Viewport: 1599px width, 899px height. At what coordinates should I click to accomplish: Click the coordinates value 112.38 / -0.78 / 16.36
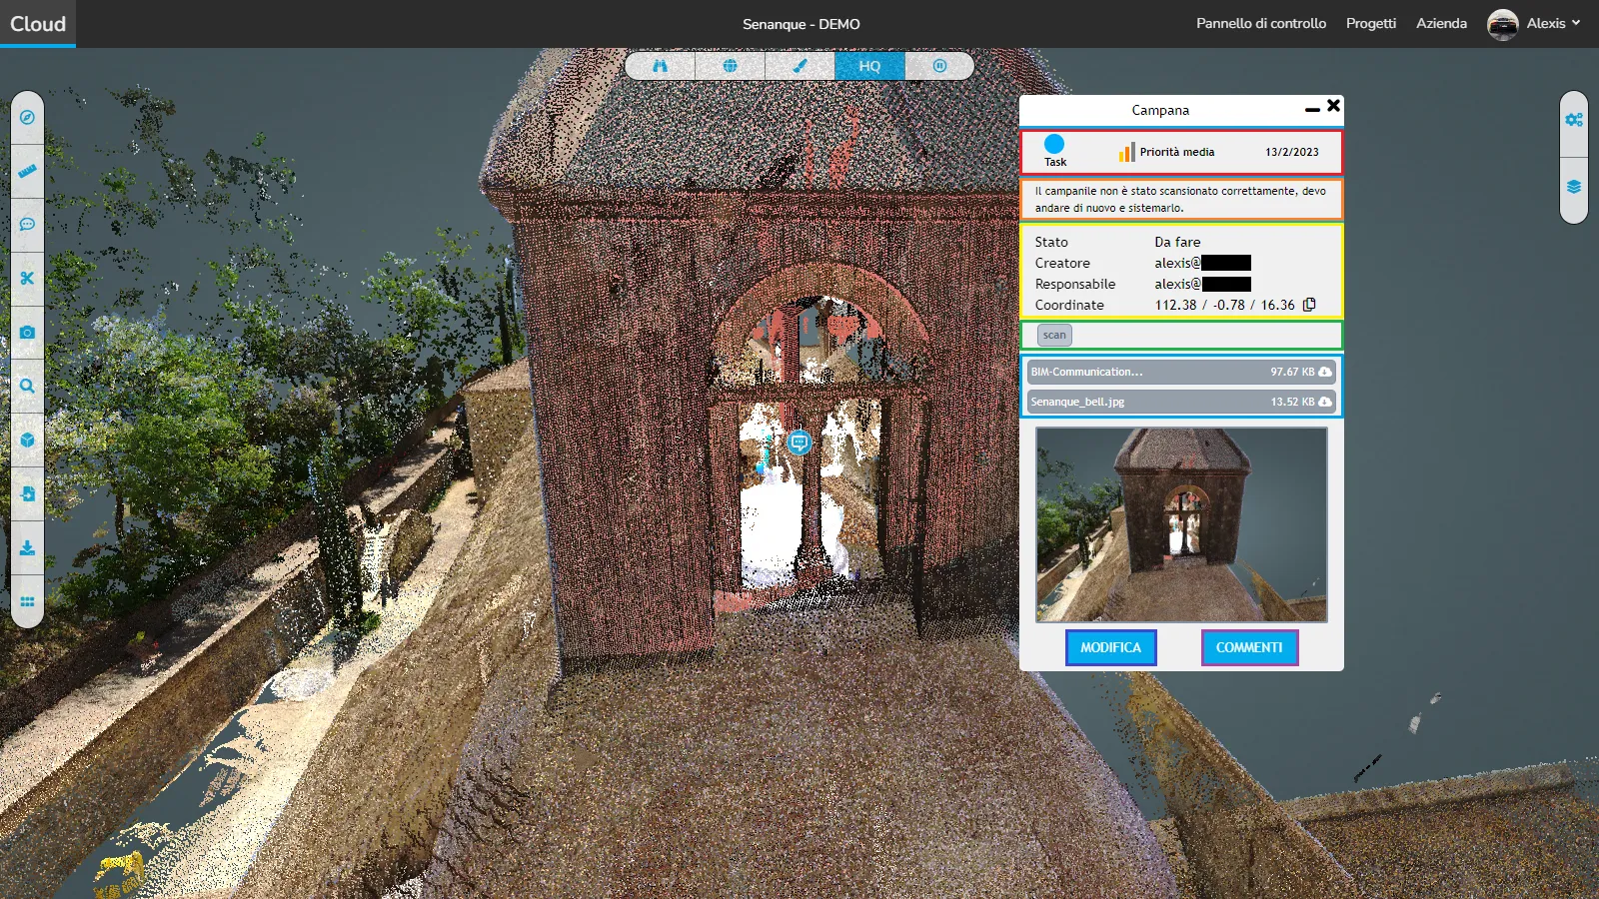(x=1224, y=305)
